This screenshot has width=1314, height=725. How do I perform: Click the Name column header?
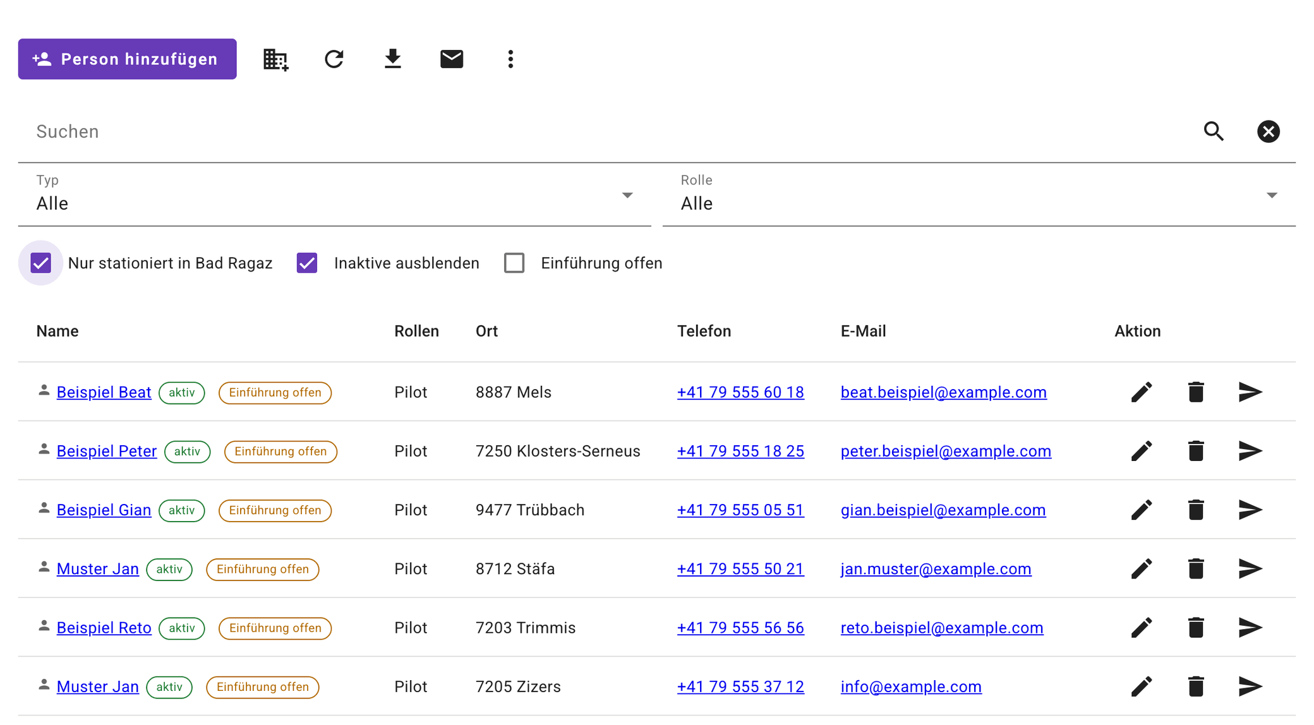tap(57, 331)
